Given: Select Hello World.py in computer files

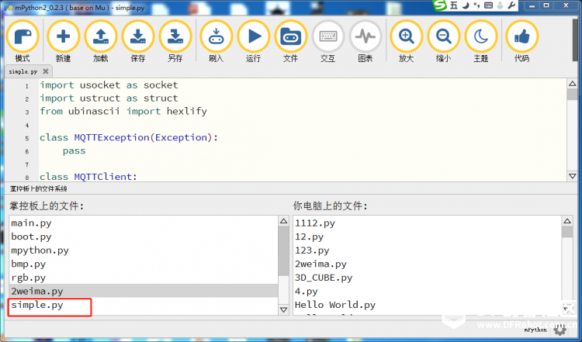Looking at the screenshot, I should (428, 305).
